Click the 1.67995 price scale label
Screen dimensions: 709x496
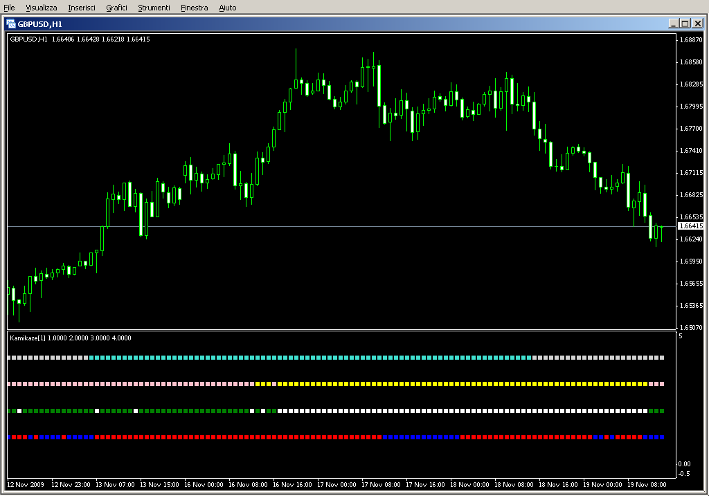692,106
